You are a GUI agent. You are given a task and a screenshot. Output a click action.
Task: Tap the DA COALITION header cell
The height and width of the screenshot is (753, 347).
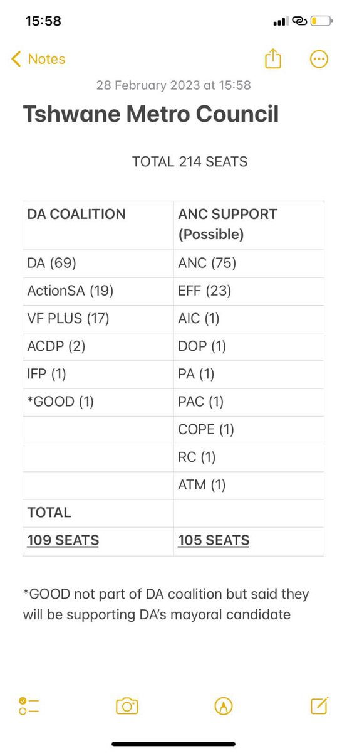[98, 225]
